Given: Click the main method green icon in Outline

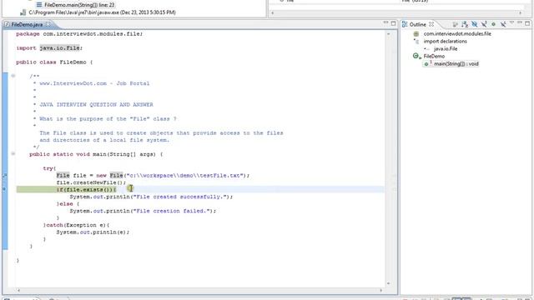Looking at the screenshot, I should [x=426, y=64].
